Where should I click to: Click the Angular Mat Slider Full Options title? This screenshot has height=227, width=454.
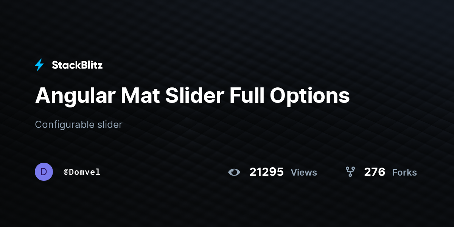[193, 96]
